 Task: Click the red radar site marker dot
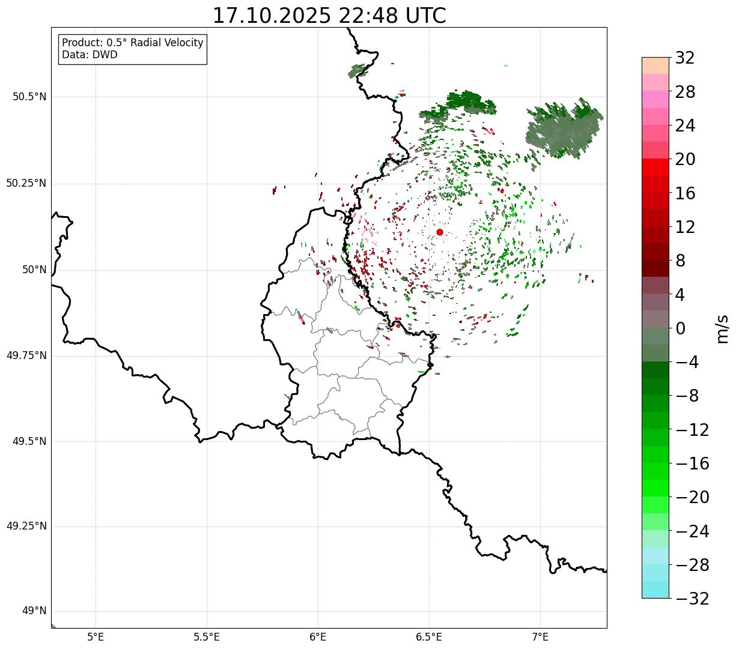[439, 232]
